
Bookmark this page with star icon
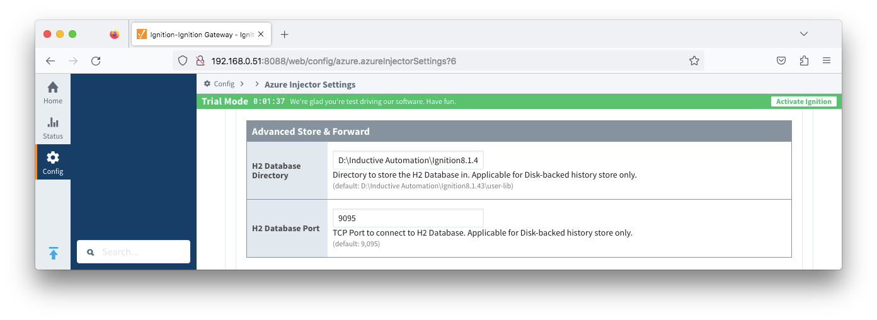point(694,61)
